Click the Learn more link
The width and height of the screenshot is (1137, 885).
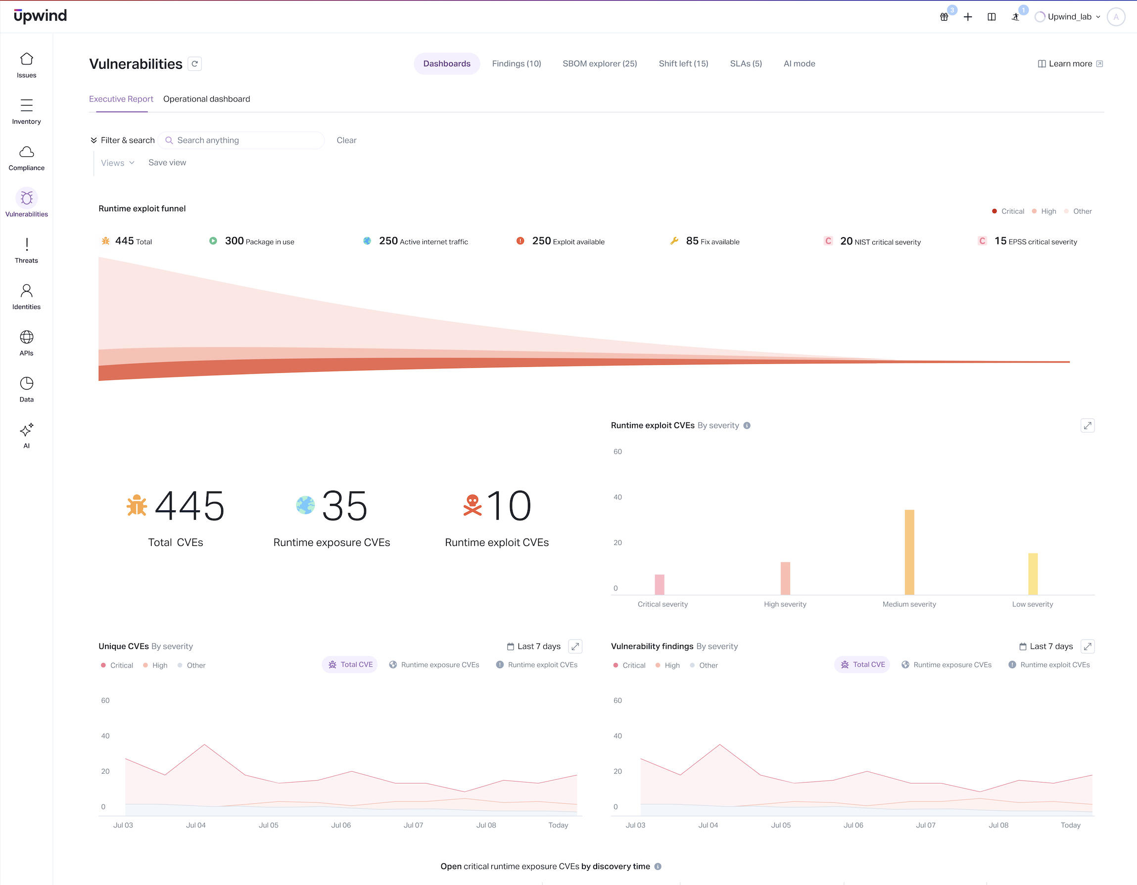[1070, 63]
